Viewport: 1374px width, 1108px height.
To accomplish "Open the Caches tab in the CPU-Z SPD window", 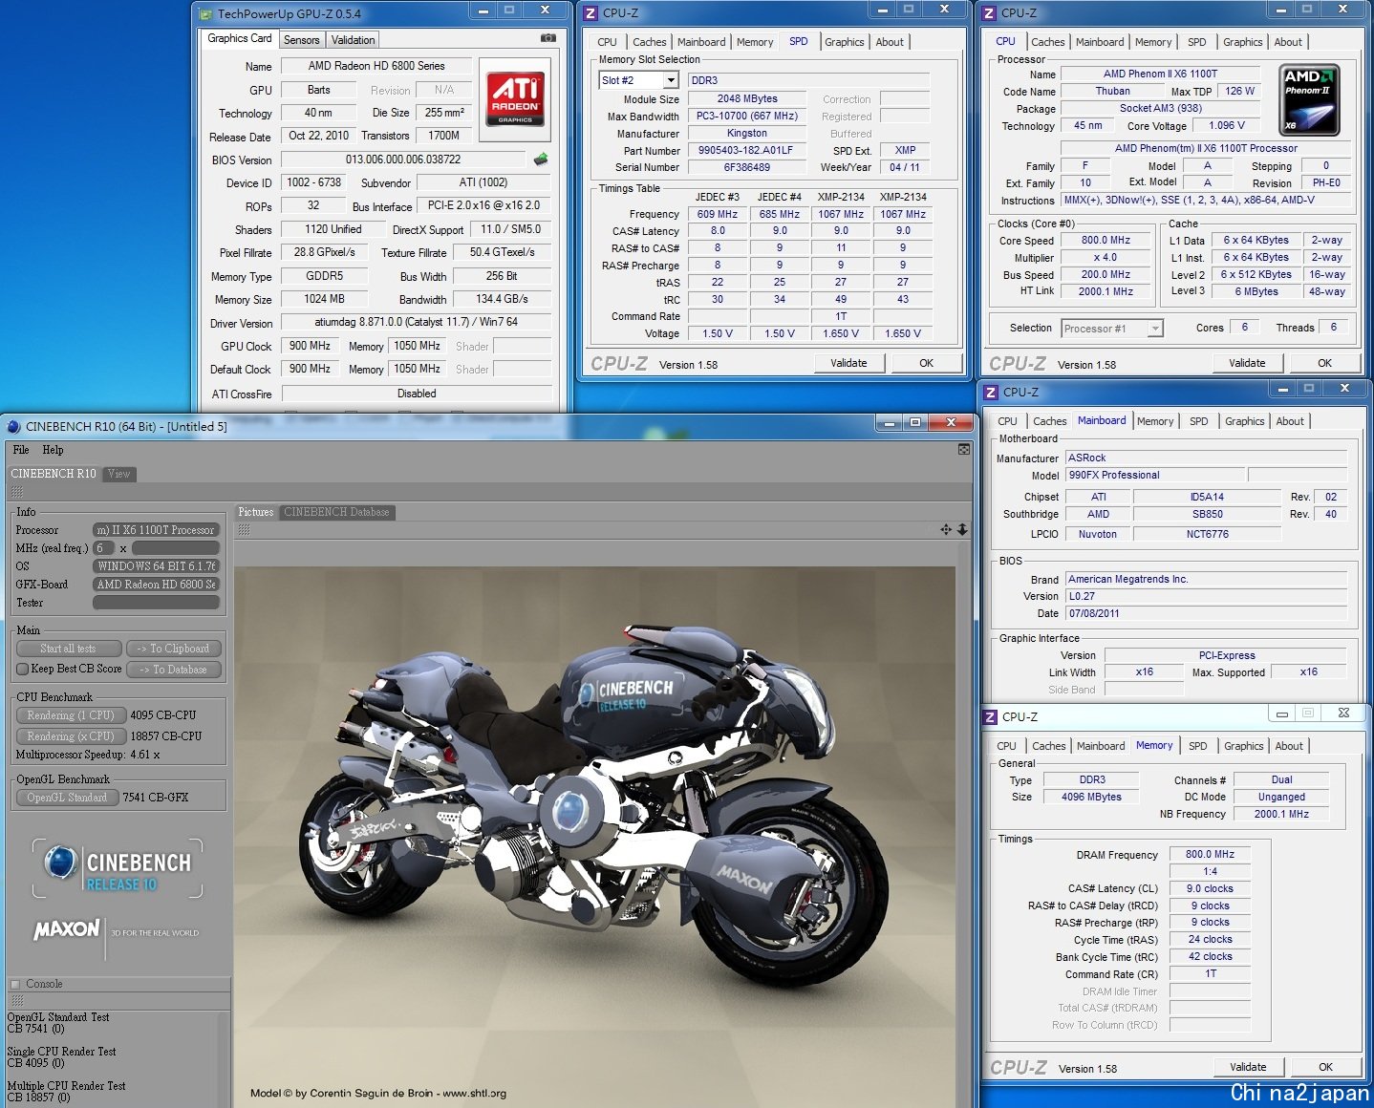I will (x=650, y=42).
